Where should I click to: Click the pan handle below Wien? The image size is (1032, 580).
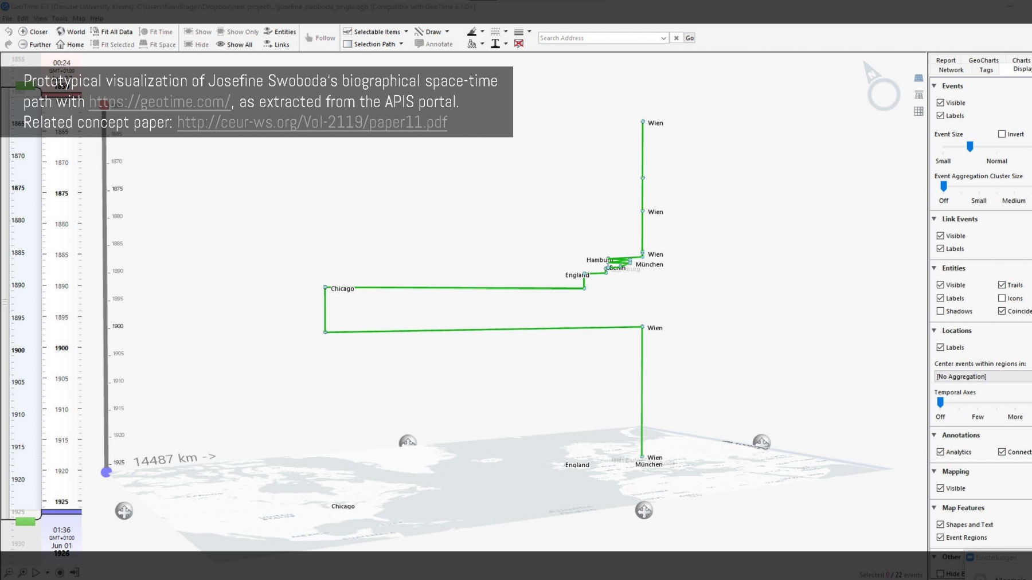(644, 510)
